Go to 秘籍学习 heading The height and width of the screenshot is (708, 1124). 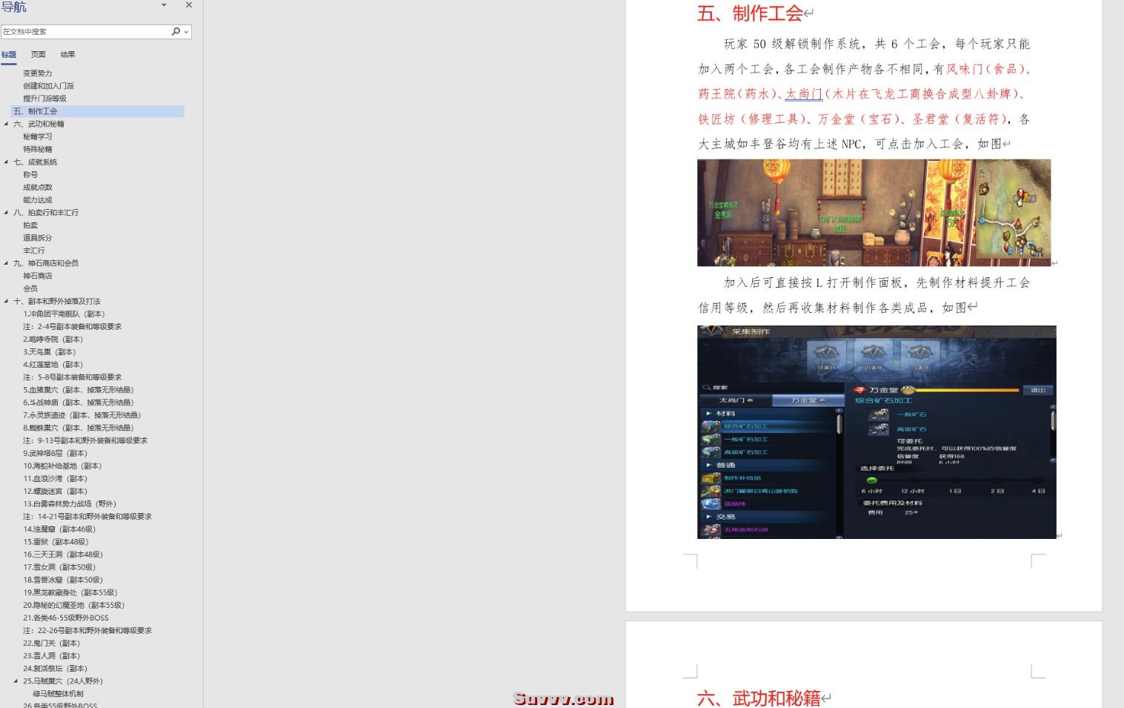click(x=38, y=136)
